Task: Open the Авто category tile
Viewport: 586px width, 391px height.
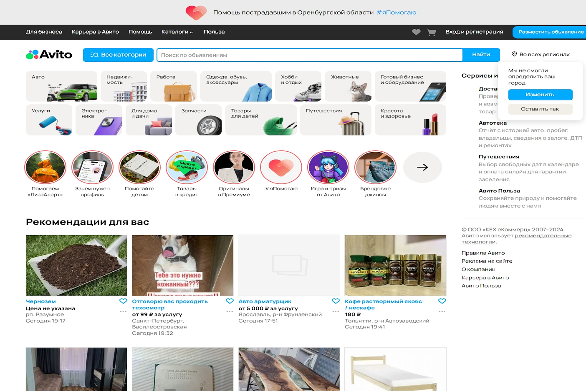Action: click(61, 86)
